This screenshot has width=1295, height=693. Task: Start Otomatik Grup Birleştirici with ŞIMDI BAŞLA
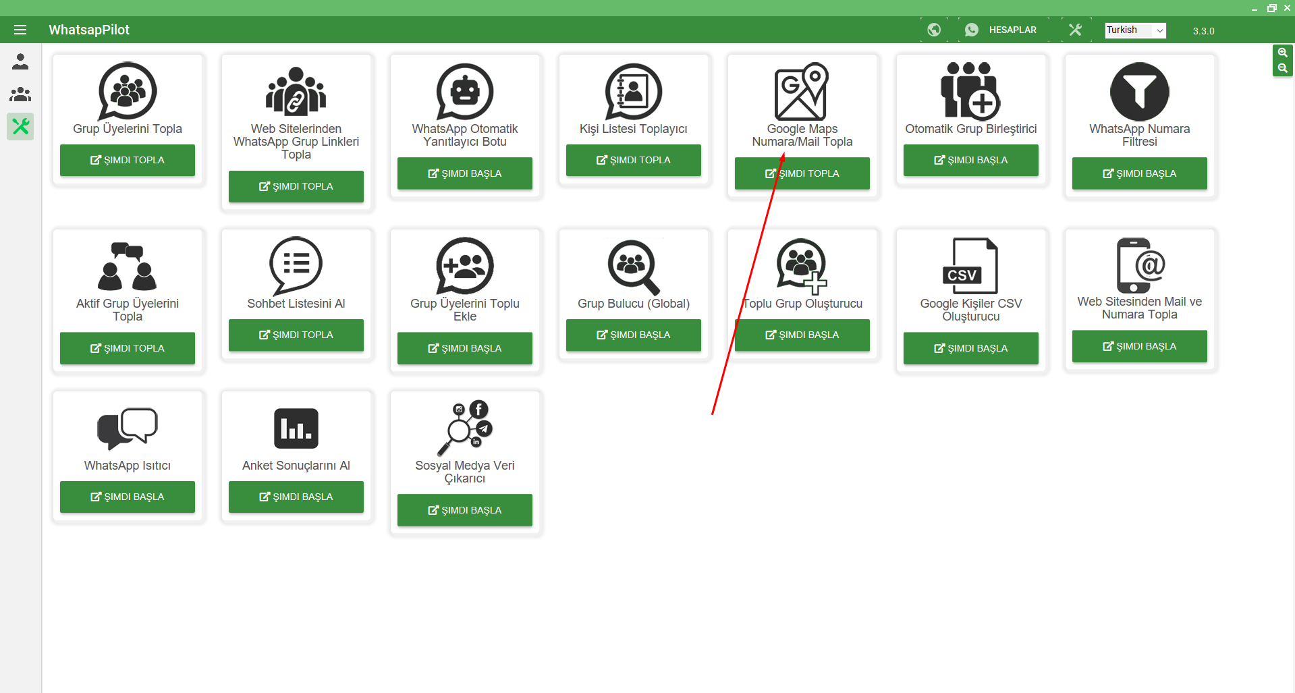[x=971, y=160]
